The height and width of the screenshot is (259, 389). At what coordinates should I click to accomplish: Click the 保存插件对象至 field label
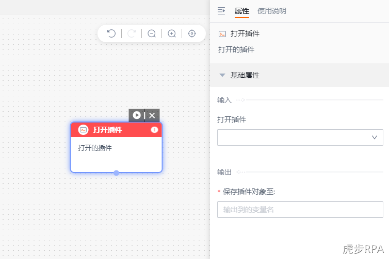click(x=249, y=192)
